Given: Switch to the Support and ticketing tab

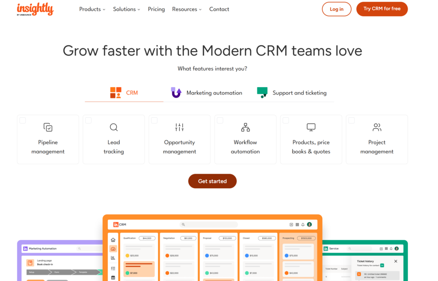Looking at the screenshot, I should [292, 93].
